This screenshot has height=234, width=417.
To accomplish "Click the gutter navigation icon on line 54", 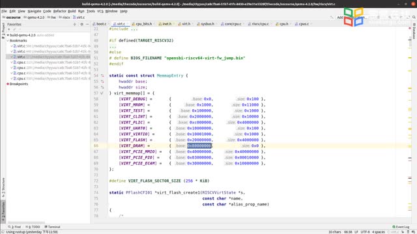I will pos(102,75).
